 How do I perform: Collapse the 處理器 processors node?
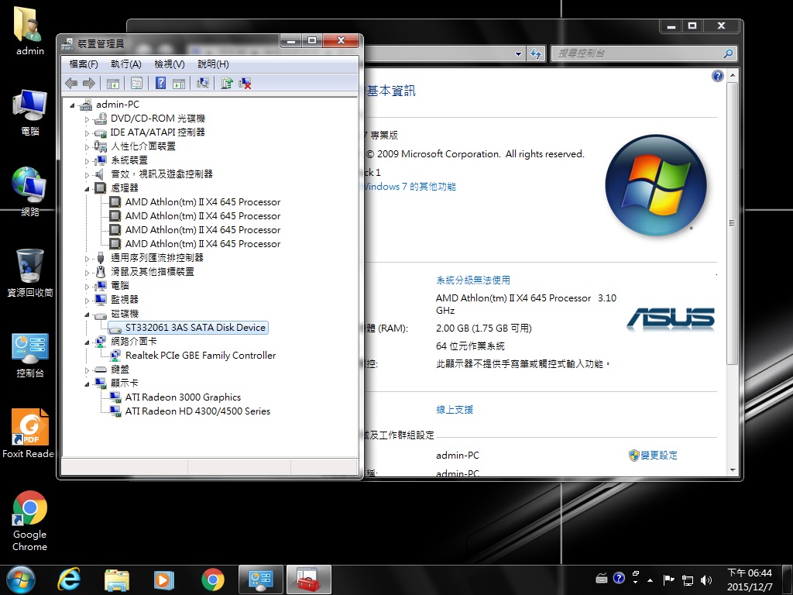(x=88, y=188)
